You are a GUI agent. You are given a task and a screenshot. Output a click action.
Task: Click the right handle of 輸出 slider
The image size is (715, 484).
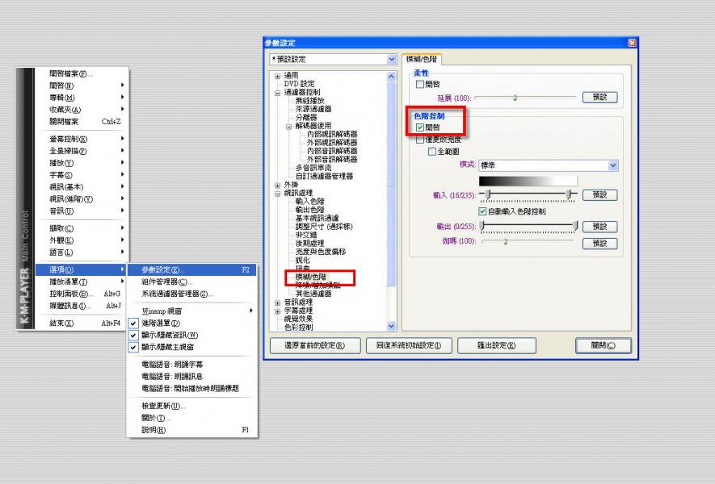click(x=575, y=226)
